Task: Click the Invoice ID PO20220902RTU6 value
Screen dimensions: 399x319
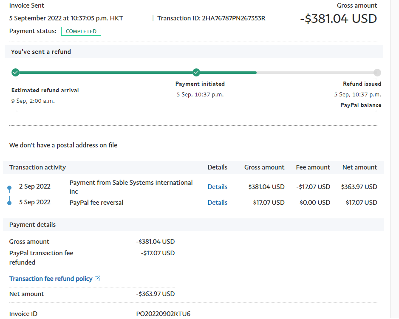Action: (163, 314)
